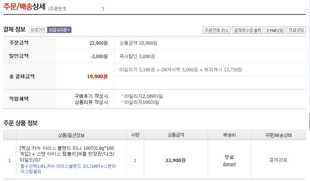Open E-Mail상담 inquiry
The width and height of the screenshot is (310, 181).
(275, 30)
